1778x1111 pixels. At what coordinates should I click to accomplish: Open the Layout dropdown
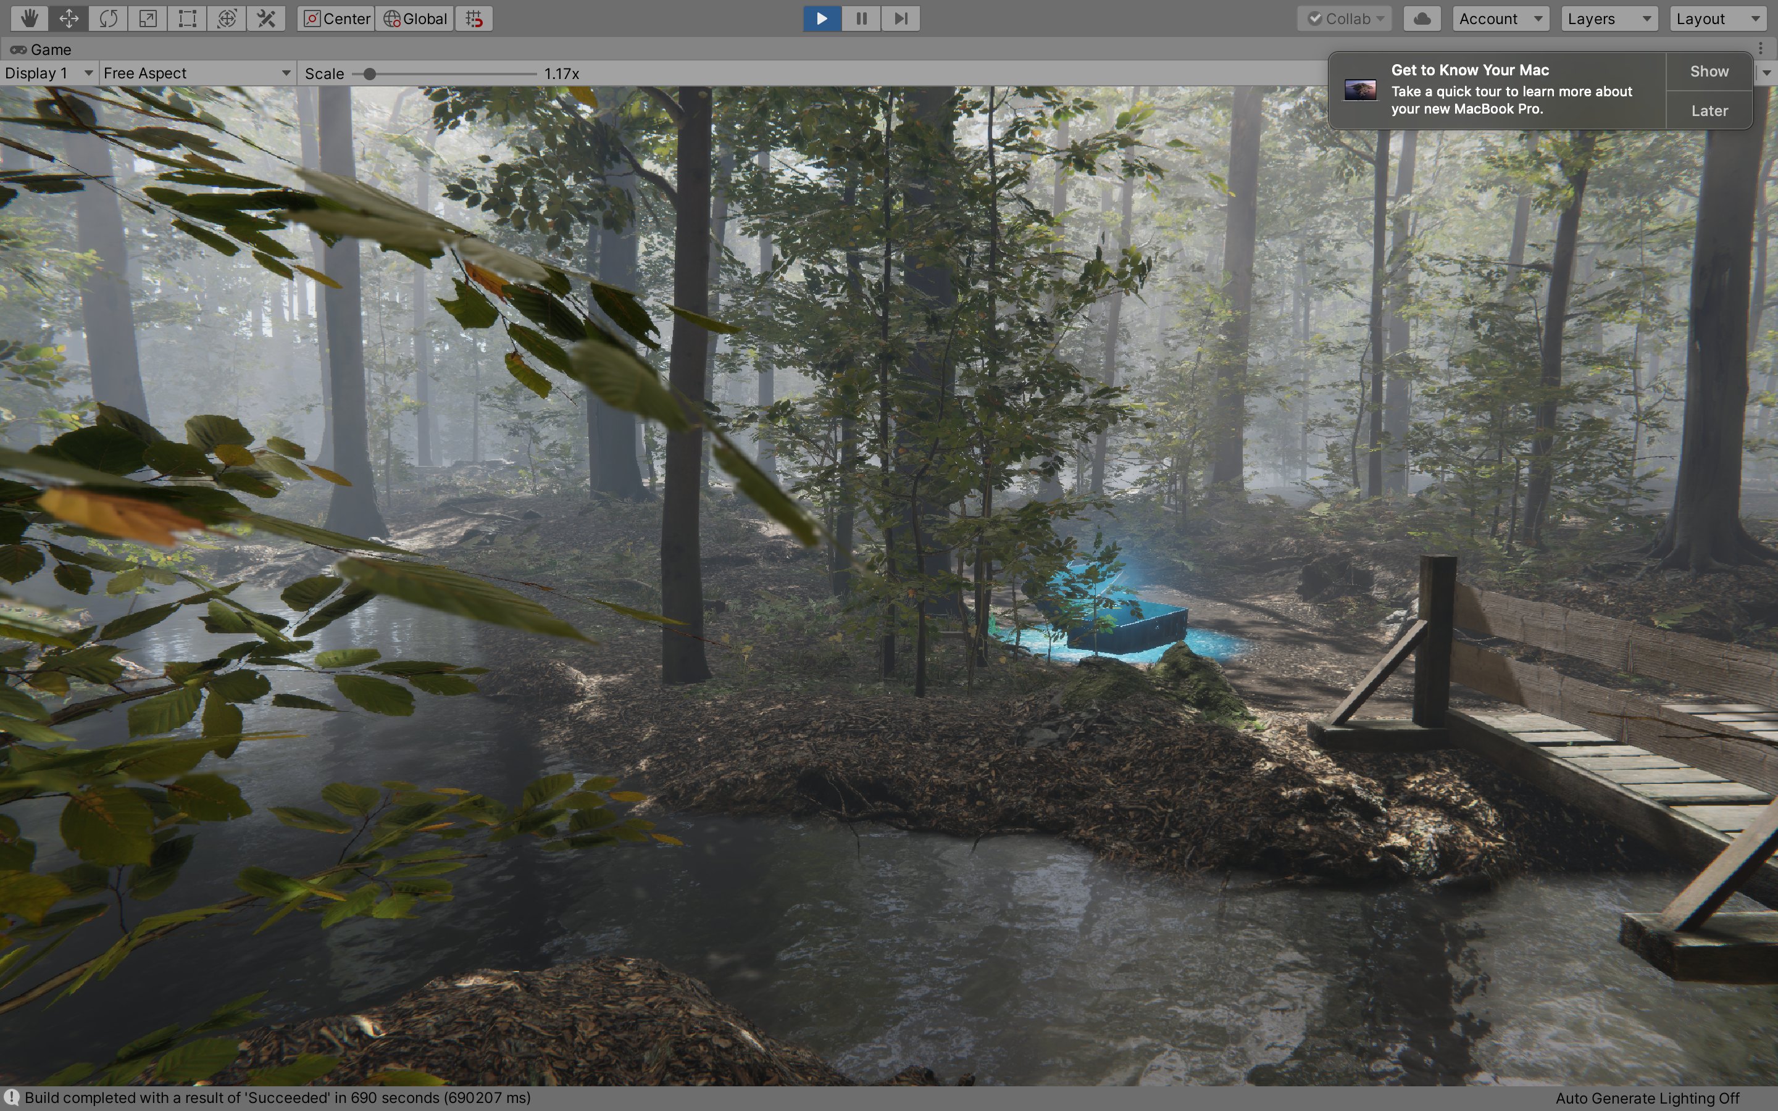pyautogui.click(x=1719, y=19)
